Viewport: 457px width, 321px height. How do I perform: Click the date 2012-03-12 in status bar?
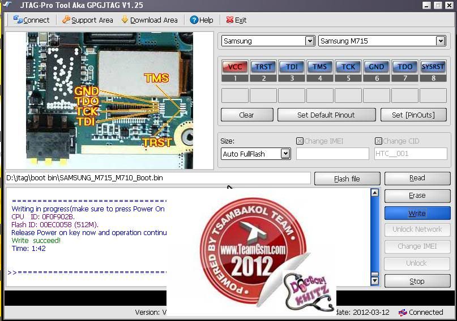pos(371,313)
